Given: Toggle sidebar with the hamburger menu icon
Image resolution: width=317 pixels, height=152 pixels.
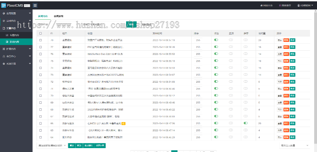Looking at the screenshot, I should (x=35, y=5).
